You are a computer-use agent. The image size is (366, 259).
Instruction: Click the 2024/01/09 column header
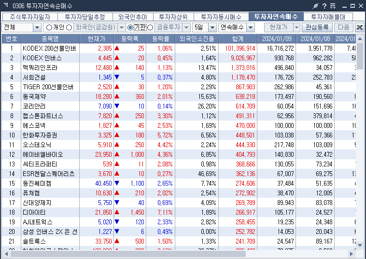[277, 39]
